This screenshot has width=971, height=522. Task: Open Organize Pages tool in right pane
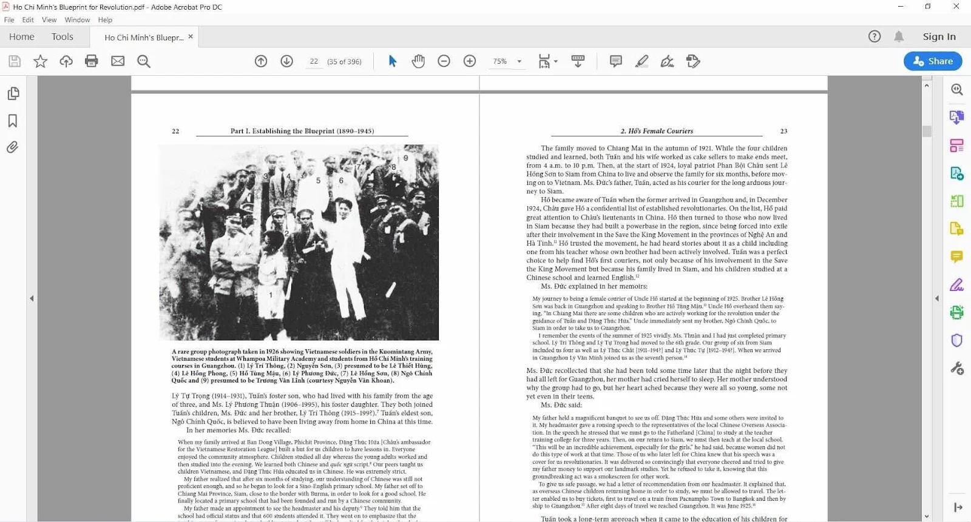(x=957, y=146)
